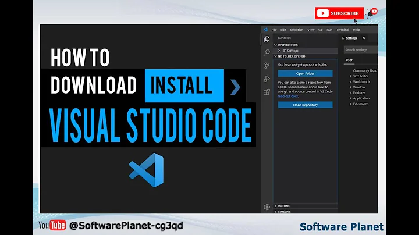Select Commonly Used settings category
419x235 pixels.
click(365, 70)
